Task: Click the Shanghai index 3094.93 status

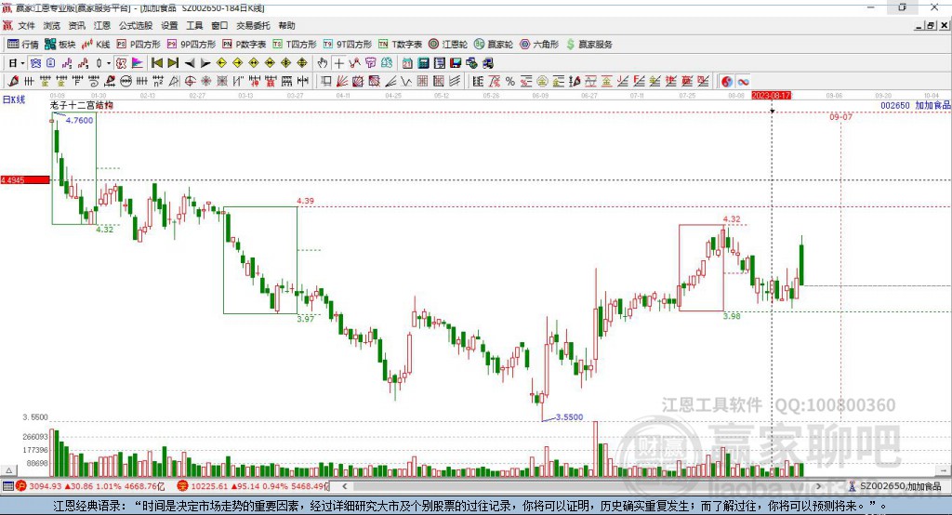Action: coord(91,486)
